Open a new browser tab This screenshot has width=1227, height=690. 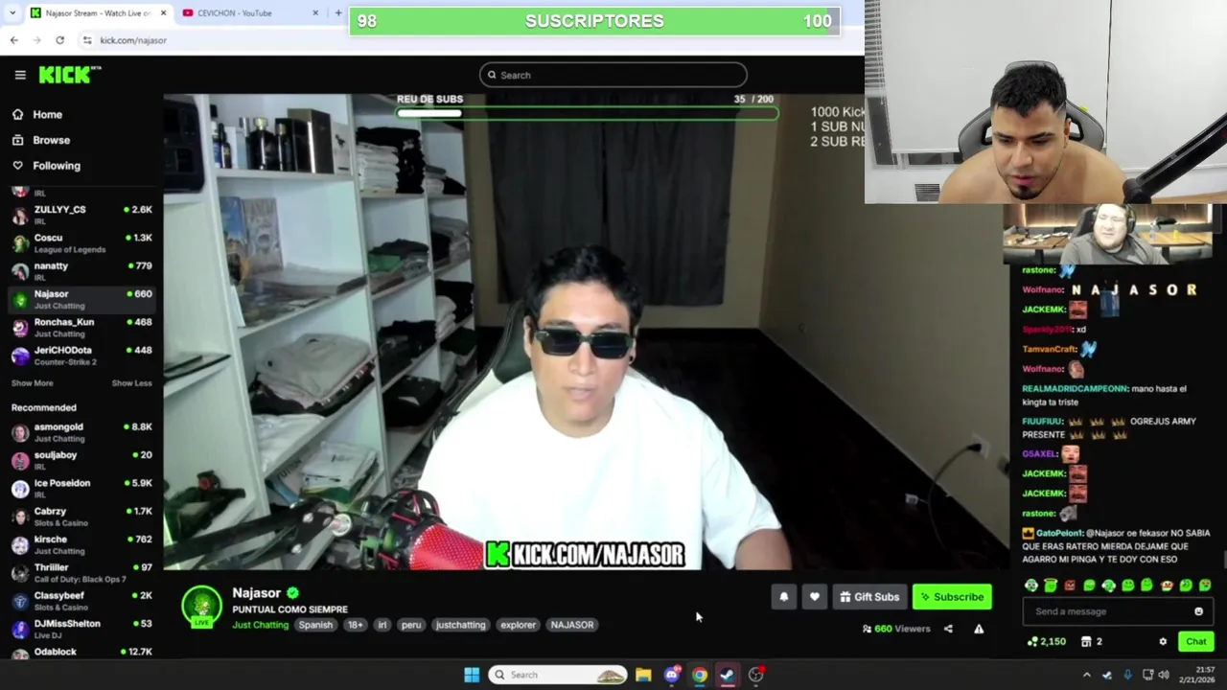[x=338, y=12]
